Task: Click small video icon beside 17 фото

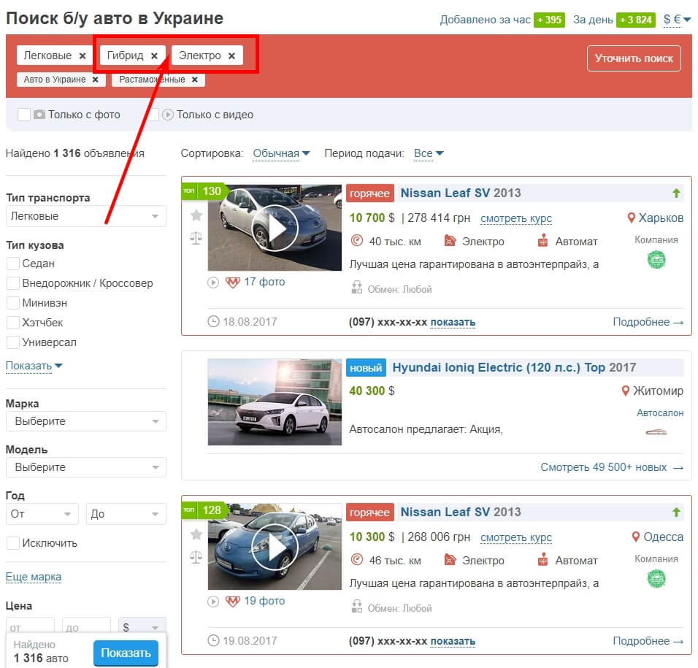Action: (x=213, y=283)
